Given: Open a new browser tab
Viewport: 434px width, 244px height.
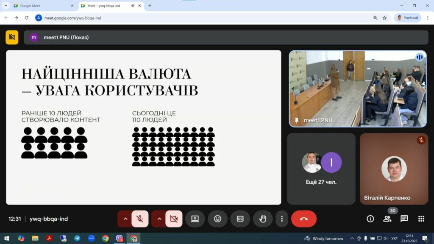Looking at the screenshot, I should 150,6.
